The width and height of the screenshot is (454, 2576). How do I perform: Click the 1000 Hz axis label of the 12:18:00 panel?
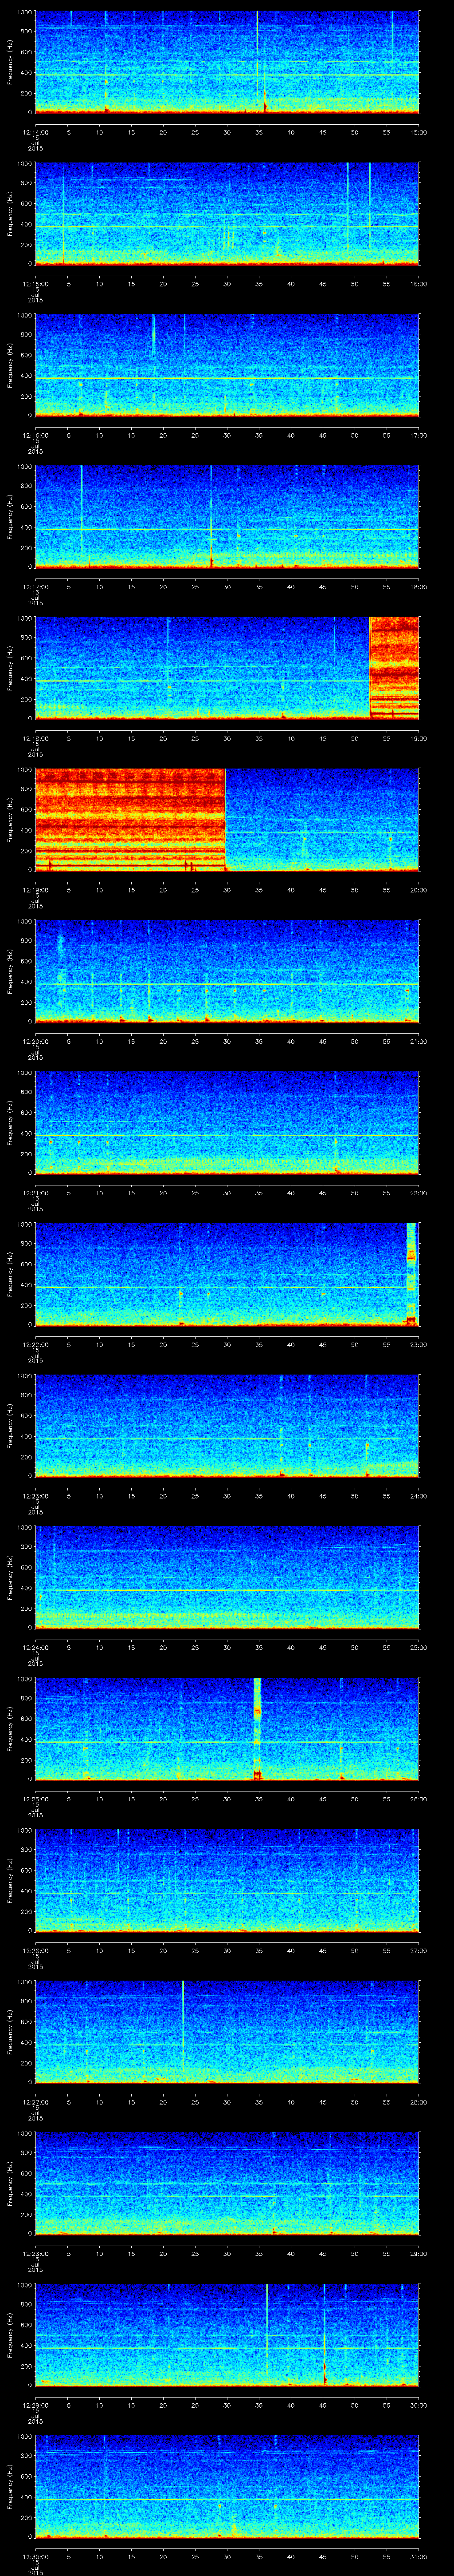(25, 618)
